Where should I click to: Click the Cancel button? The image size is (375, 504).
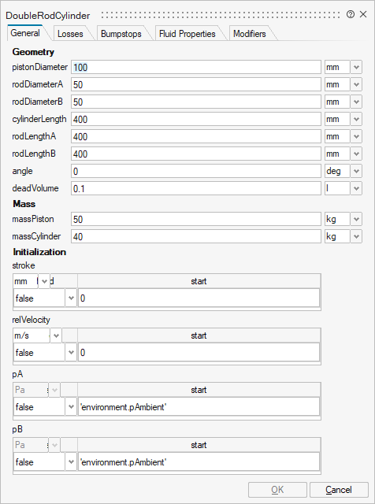(x=339, y=490)
